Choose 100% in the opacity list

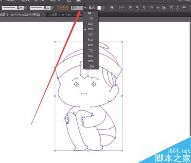tap(91, 66)
